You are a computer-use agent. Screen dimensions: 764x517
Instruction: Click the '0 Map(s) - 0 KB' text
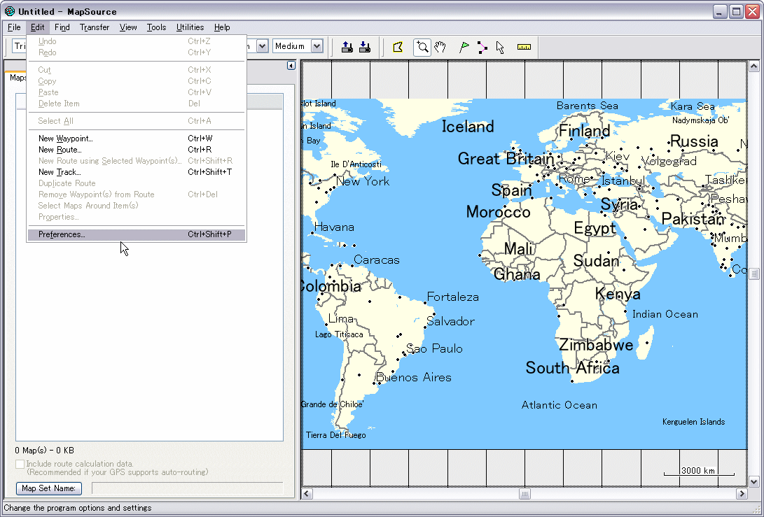point(44,451)
